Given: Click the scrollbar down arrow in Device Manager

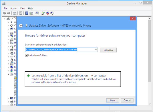Looking at the screenshot, I should [x=150, y=104].
